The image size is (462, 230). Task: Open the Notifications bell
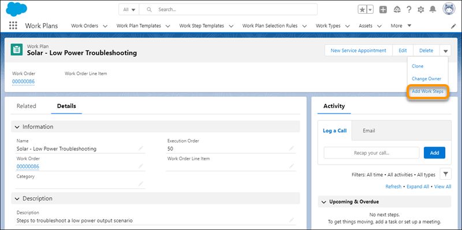click(x=433, y=9)
